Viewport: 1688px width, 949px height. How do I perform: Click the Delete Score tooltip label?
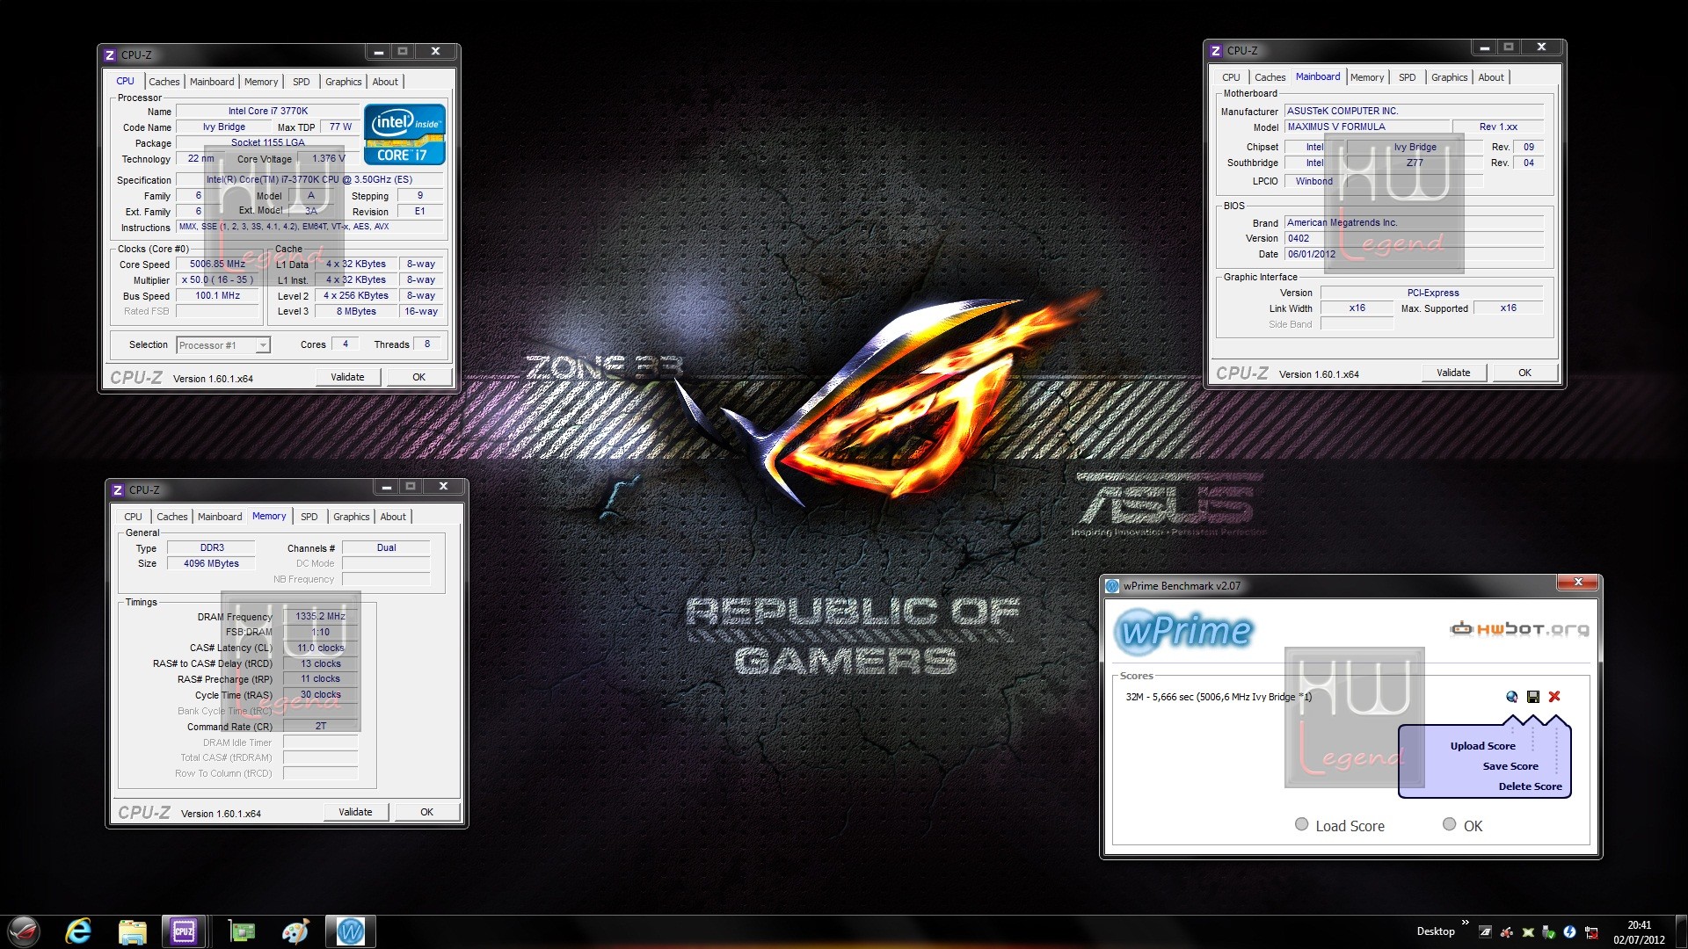(x=1531, y=786)
